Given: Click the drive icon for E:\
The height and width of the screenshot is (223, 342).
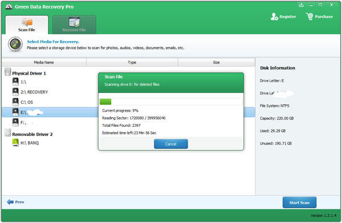Looking at the screenshot, I should tap(15, 112).
